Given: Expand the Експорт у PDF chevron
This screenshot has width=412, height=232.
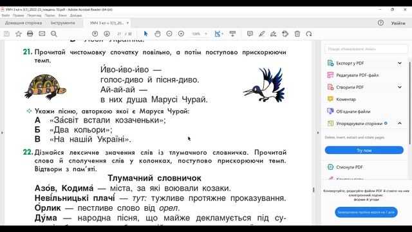Looking at the screenshot, I should click(400, 63).
